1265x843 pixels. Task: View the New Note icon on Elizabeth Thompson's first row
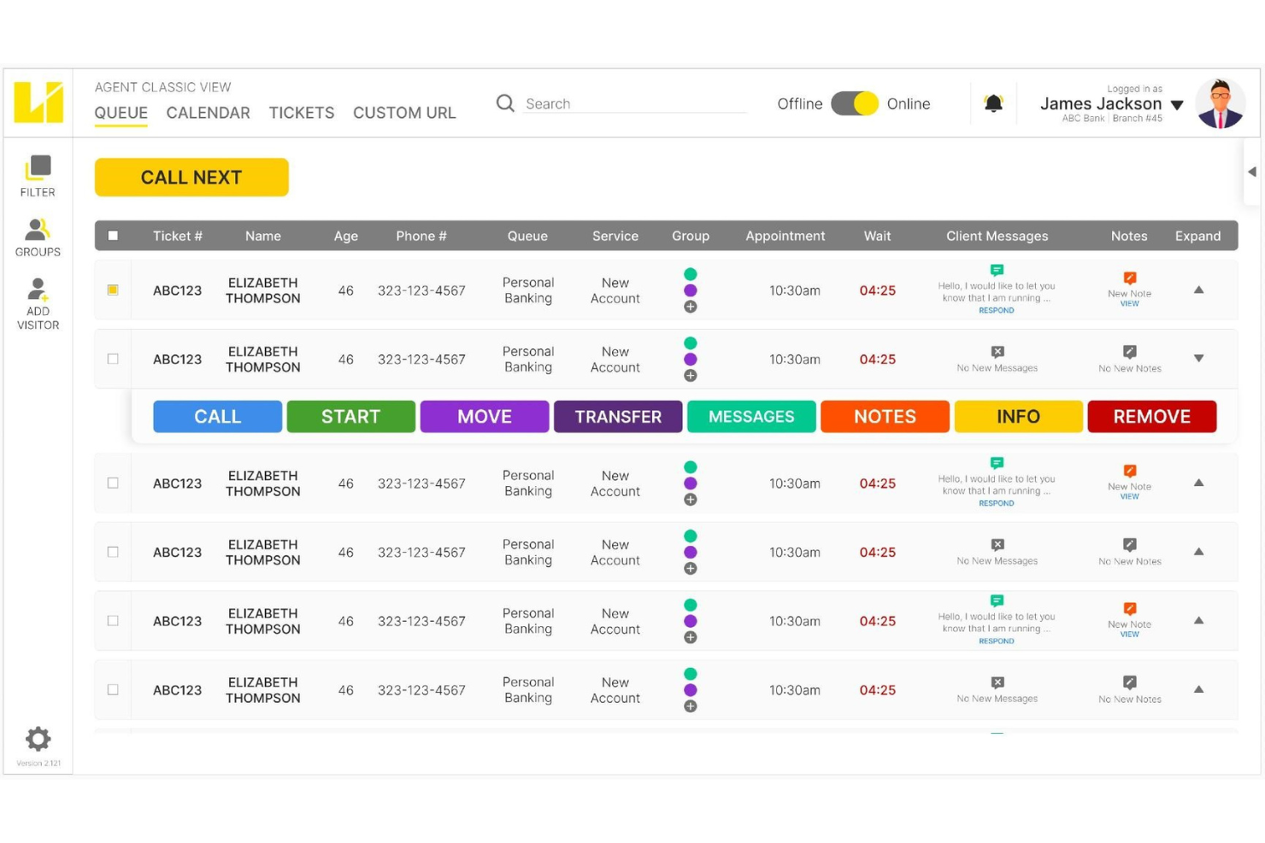[x=1129, y=278]
